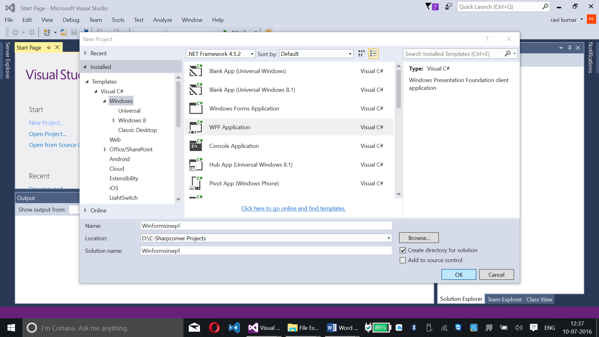Open the volume control in system tray
Screen dimensions: 599x337
pos(519,328)
